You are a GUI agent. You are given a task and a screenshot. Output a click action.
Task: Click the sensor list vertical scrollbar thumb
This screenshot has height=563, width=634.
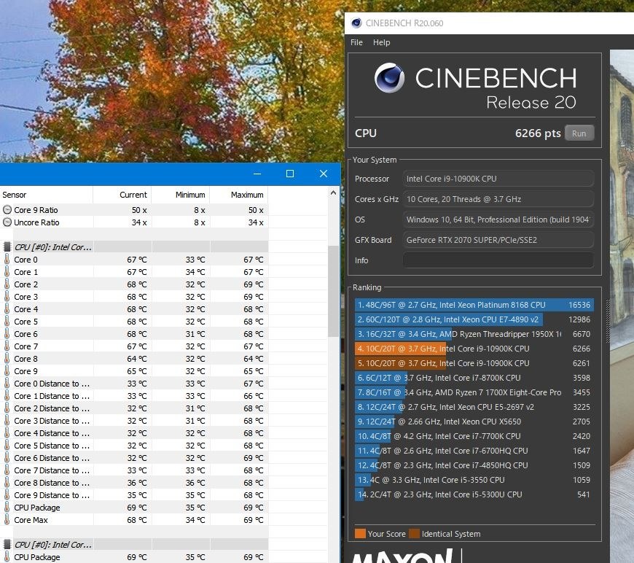coord(333,291)
